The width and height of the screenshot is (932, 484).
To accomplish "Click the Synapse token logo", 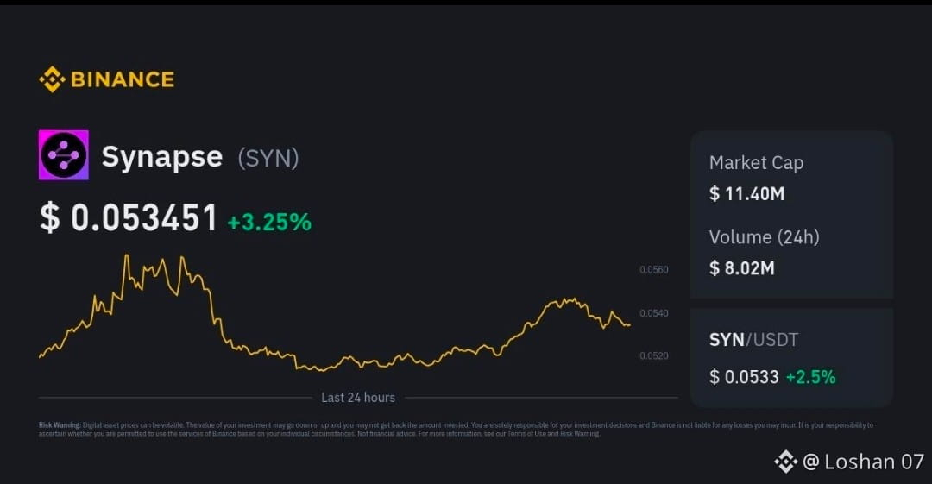I will pos(64,155).
